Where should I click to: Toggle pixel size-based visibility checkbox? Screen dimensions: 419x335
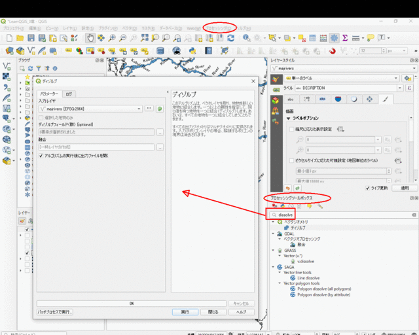(x=292, y=160)
